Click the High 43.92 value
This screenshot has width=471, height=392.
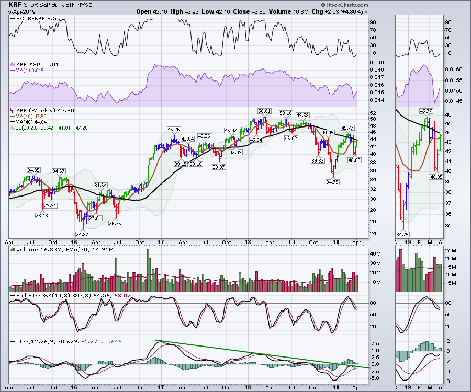pyautogui.click(x=184, y=11)
